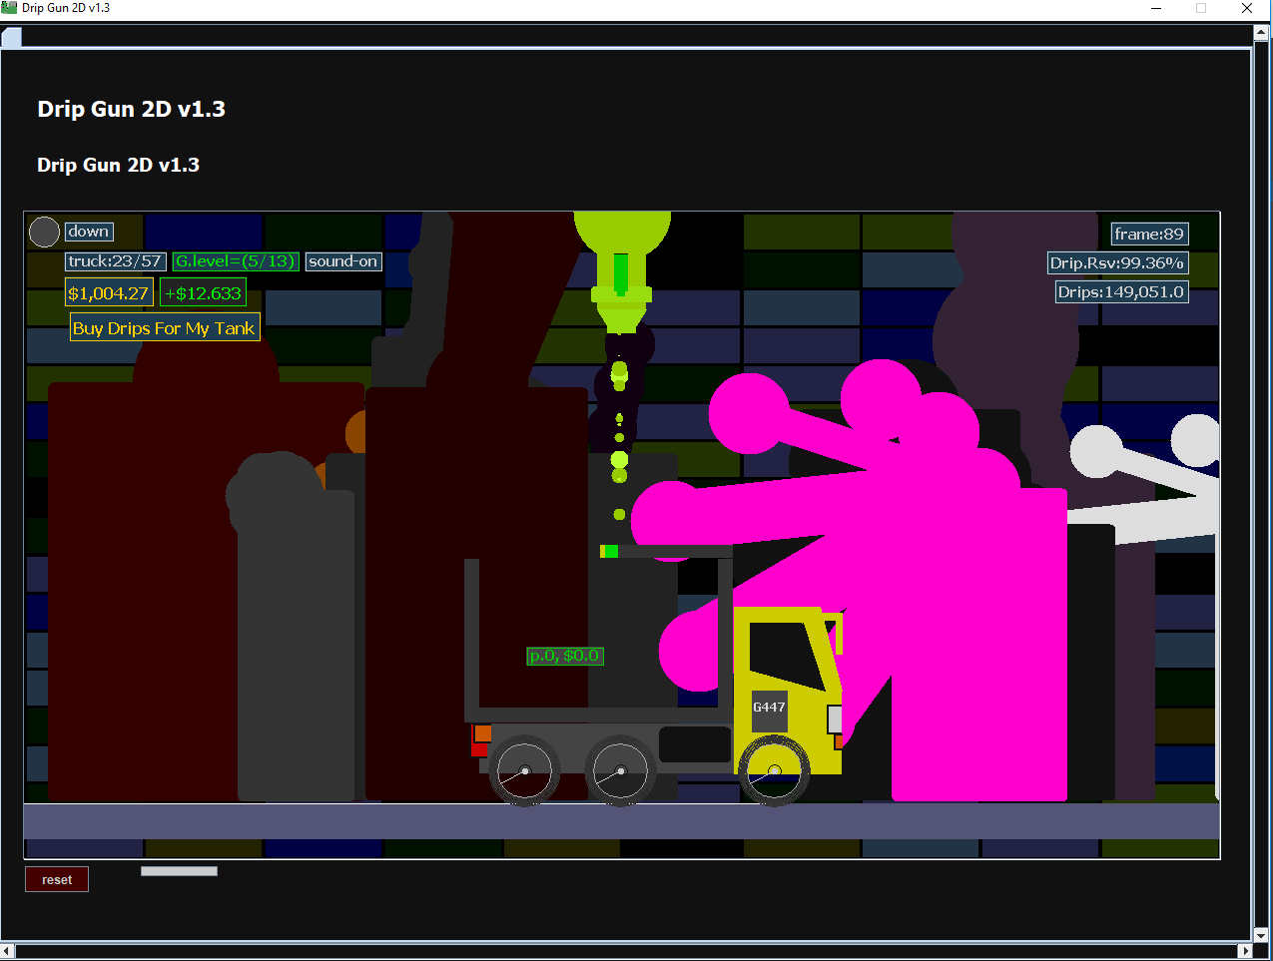
Task: Click the green drip gun nozzle
Action: (x=621, y=273)
